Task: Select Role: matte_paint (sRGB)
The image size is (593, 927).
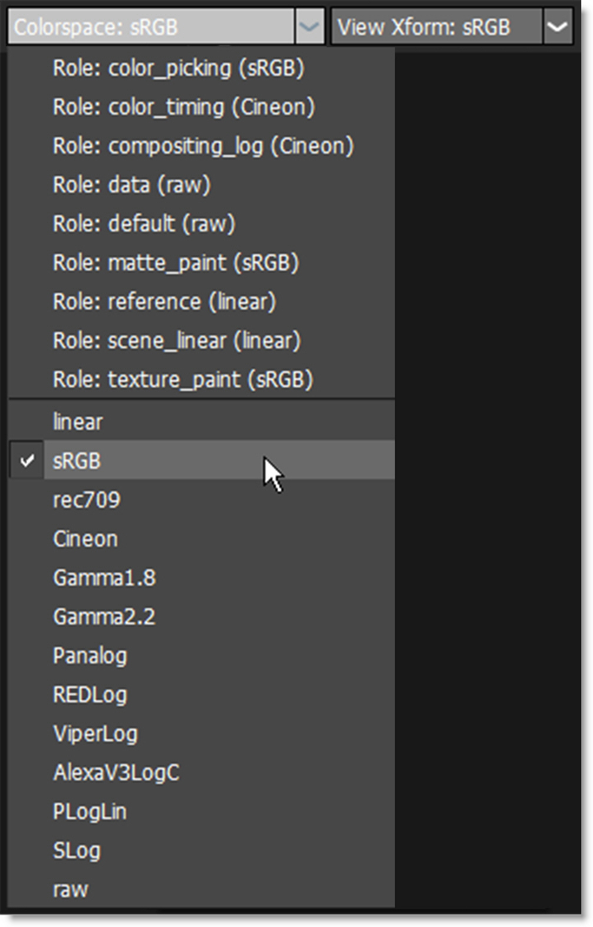Action: 176,263
